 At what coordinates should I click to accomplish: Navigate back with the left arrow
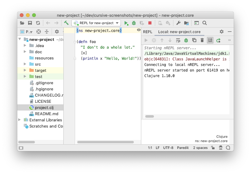[48, 23]
